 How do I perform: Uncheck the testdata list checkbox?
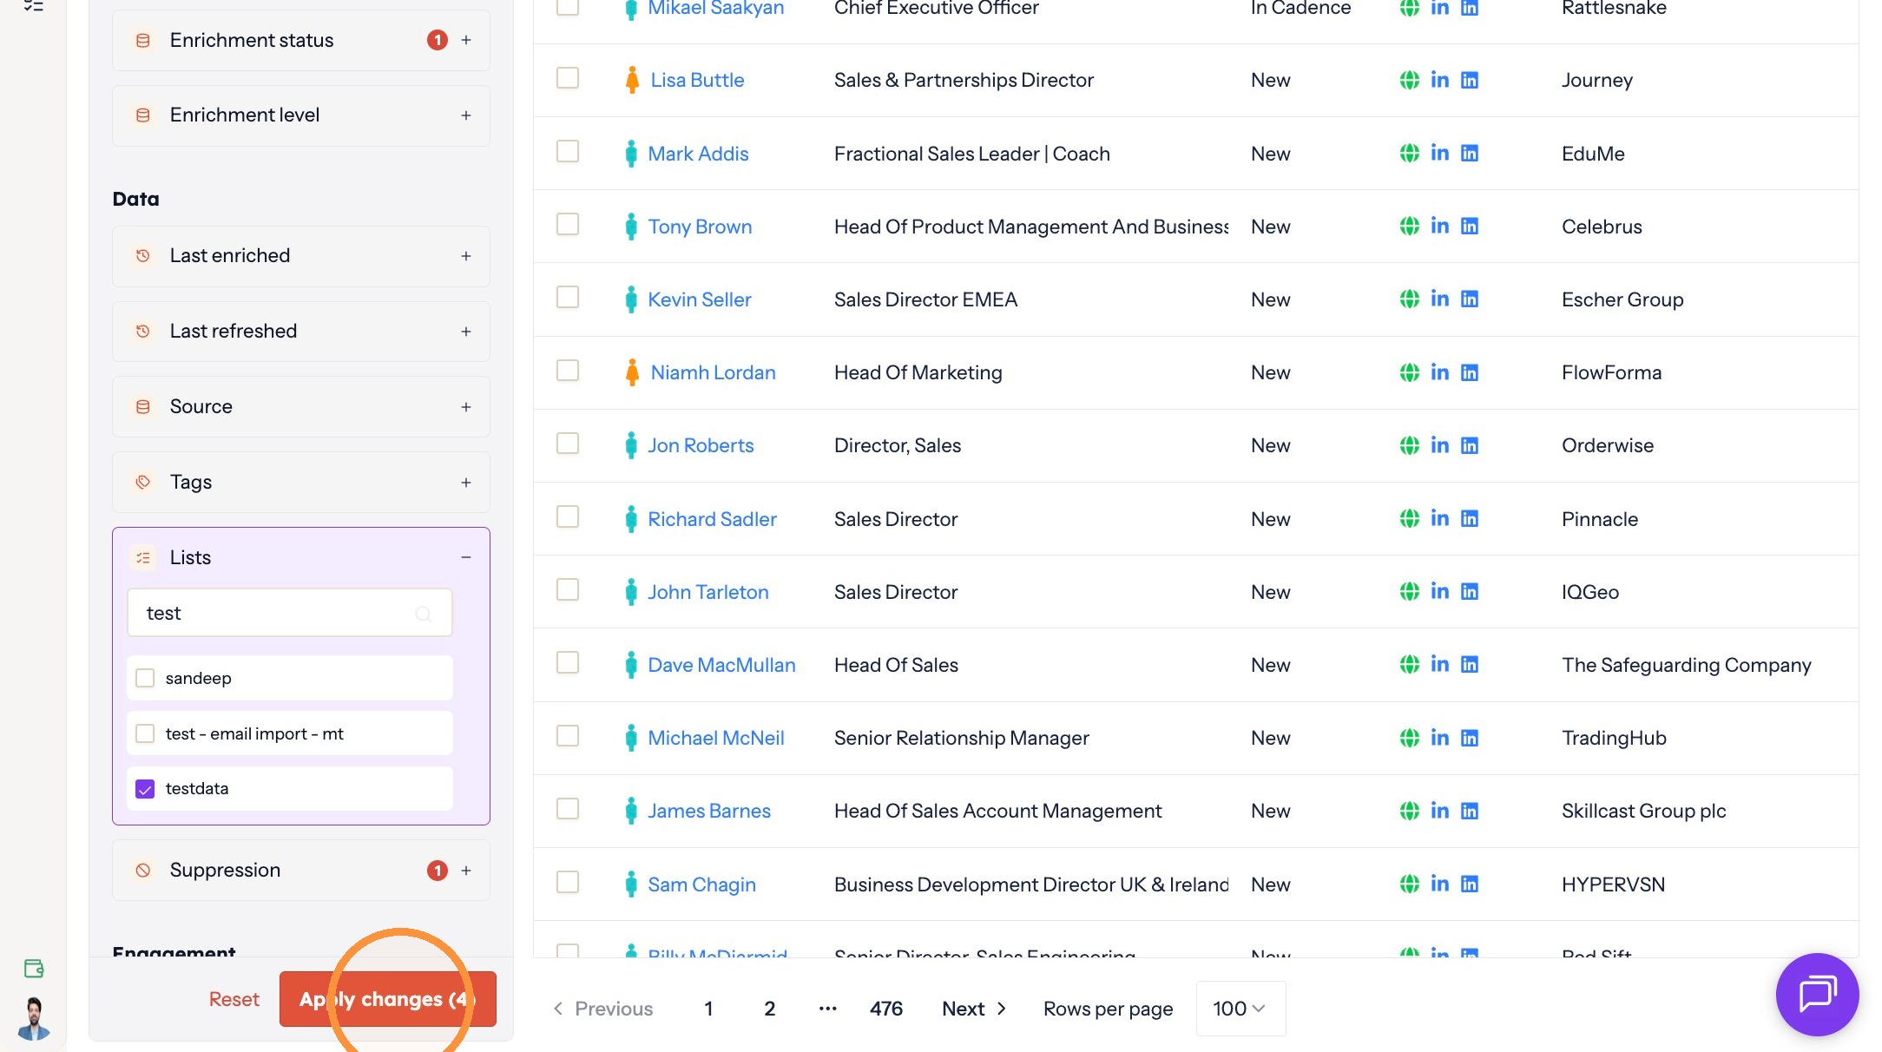click(x=145, y=789)
